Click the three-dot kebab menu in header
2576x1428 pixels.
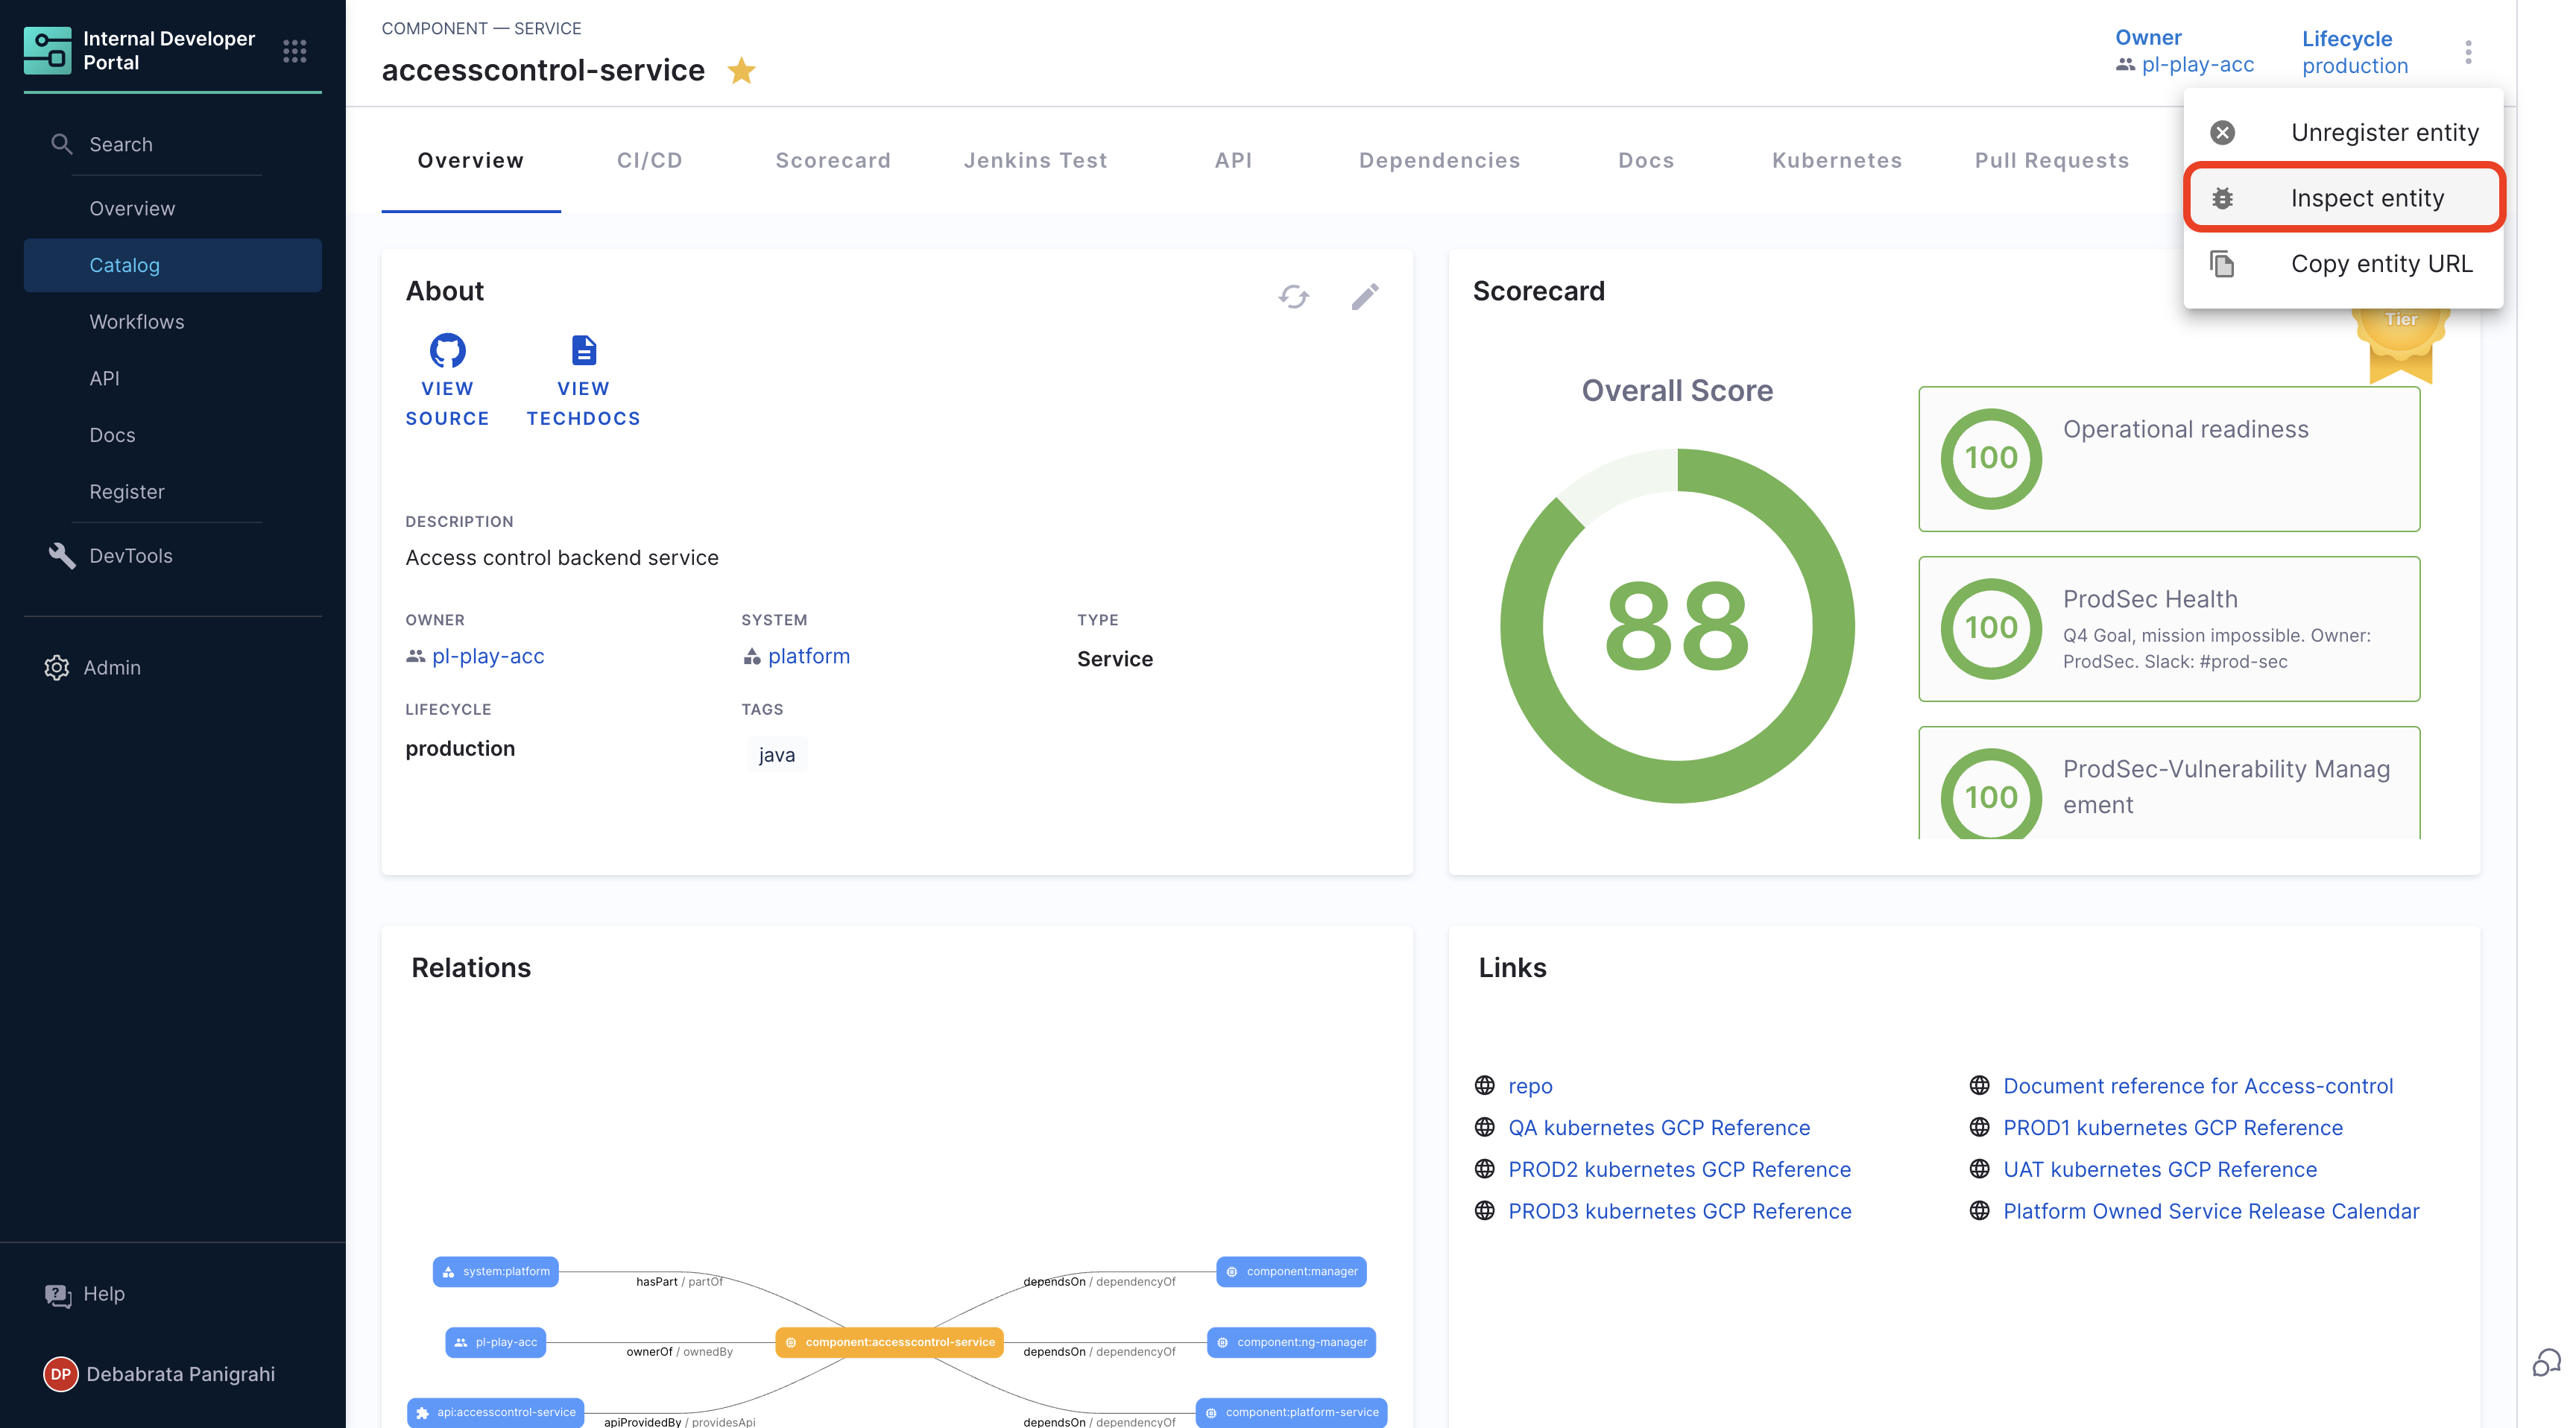coord(2468,52)
